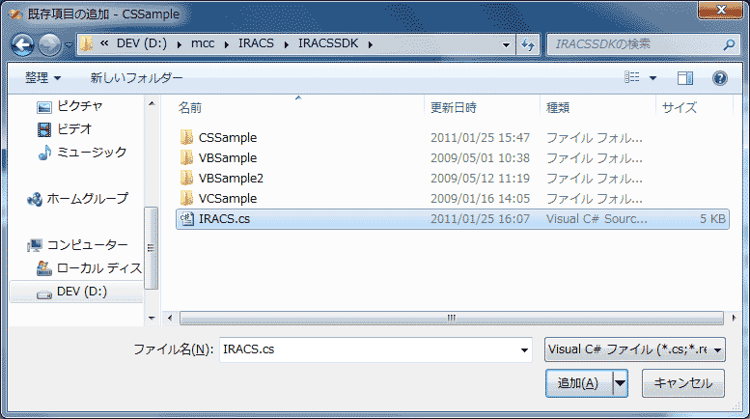Open the address bar history dropdown
Screen dimensions: 750x419
tap(506, 45)
